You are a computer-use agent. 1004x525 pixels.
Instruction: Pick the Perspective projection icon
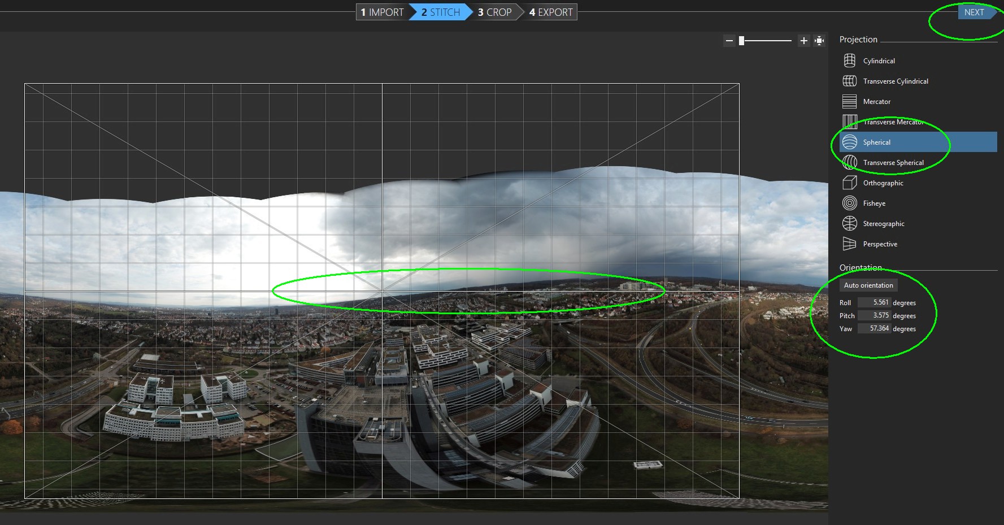click(849, 244)
